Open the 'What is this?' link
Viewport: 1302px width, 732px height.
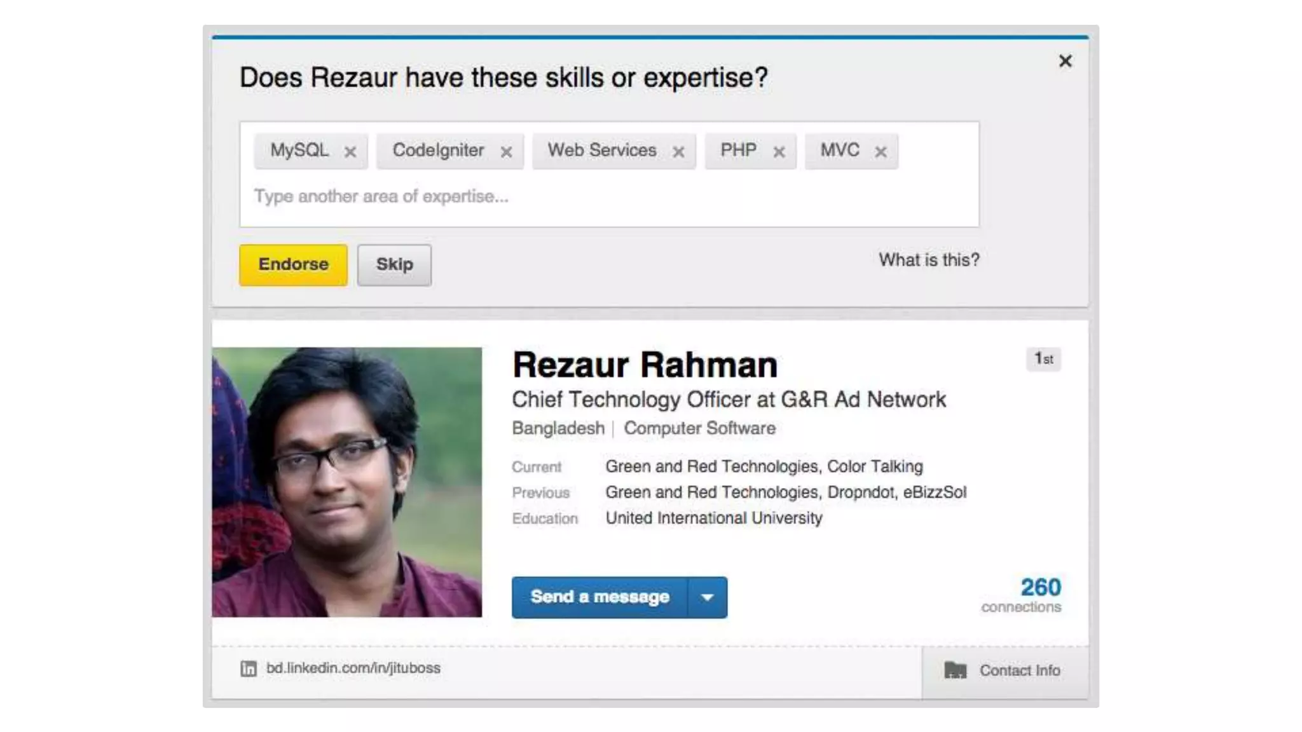(x=929, y=260)
